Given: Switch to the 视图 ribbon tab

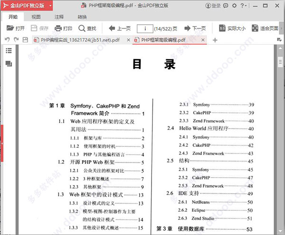Looking at the screenshot, I should 36,17.
